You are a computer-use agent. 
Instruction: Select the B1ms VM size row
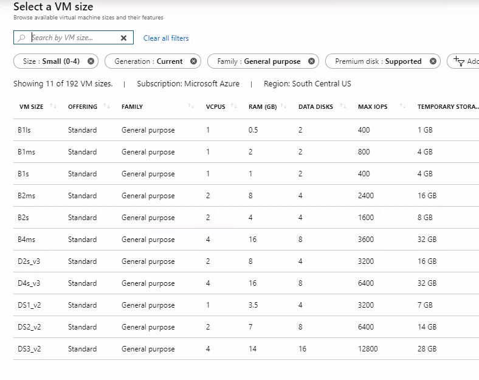point(246,152)
